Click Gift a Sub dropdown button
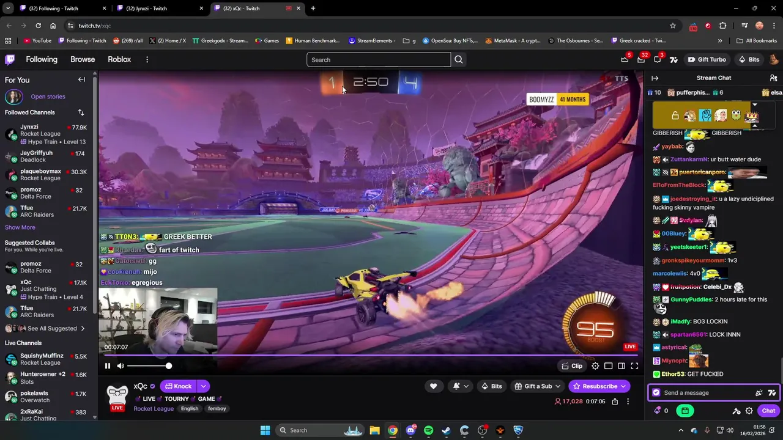The height and width of the screenshot is (440, 783). [x=538, y=386]
